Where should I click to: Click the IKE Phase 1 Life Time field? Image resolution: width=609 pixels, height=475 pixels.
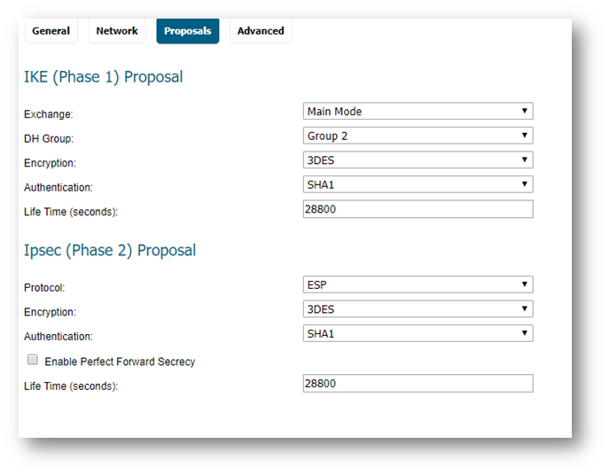click(x=418, y=209)
